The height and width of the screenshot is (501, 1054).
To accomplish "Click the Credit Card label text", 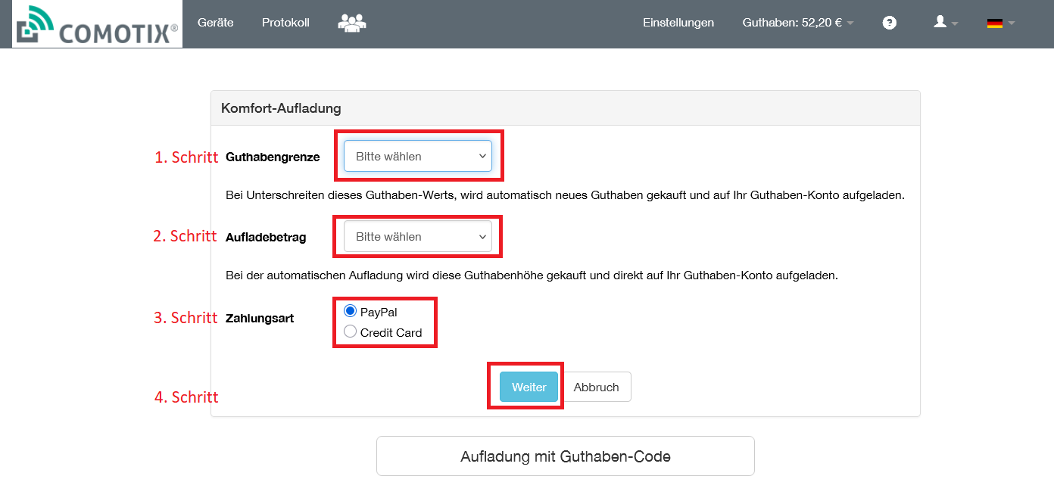I will (x=391, y=332).
